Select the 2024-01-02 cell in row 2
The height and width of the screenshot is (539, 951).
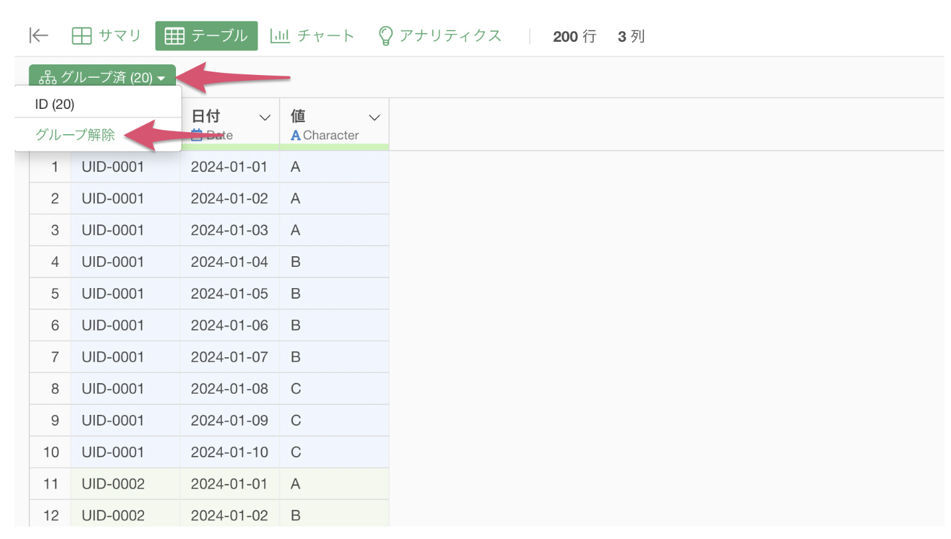pyautogui.click(x=230, y=198)
